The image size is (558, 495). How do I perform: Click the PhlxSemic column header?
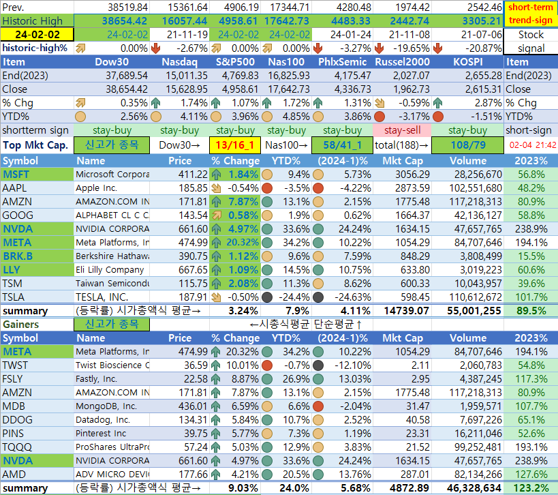[342, 62]
